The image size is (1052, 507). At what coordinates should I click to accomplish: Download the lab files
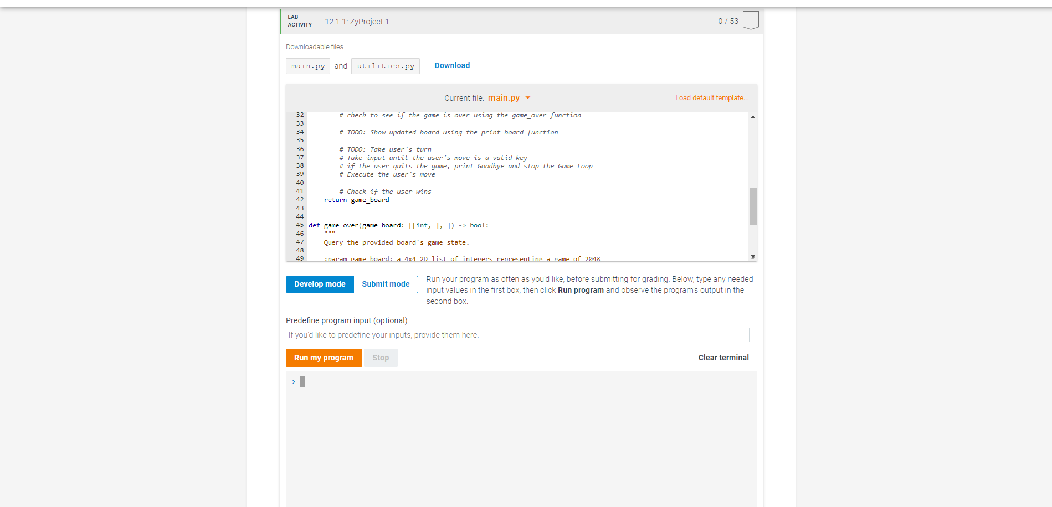click(x=452, y=65)
